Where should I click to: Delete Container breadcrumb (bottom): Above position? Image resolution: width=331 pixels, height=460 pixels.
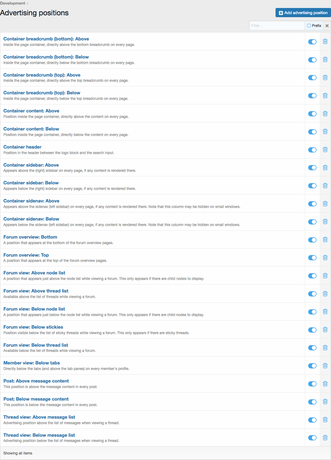[325, 41]
